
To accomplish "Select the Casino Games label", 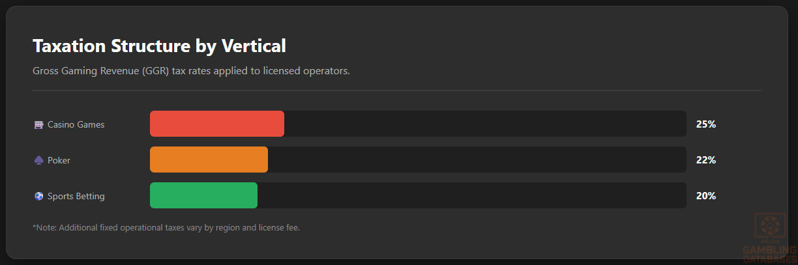I will click(x=76, y=124).
